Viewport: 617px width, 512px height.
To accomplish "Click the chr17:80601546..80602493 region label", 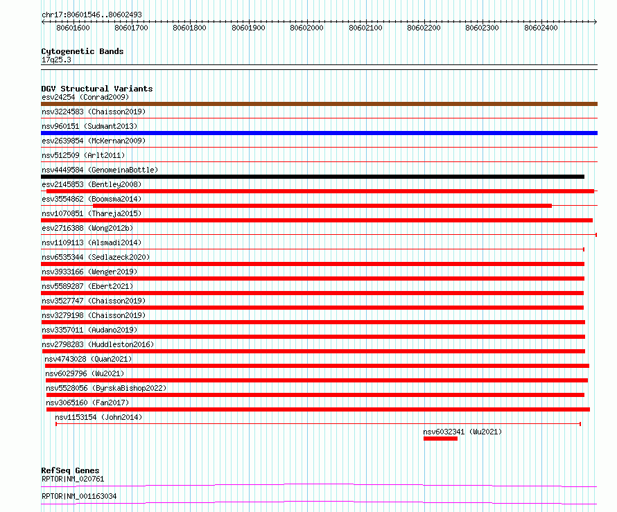I will point(92,15).
